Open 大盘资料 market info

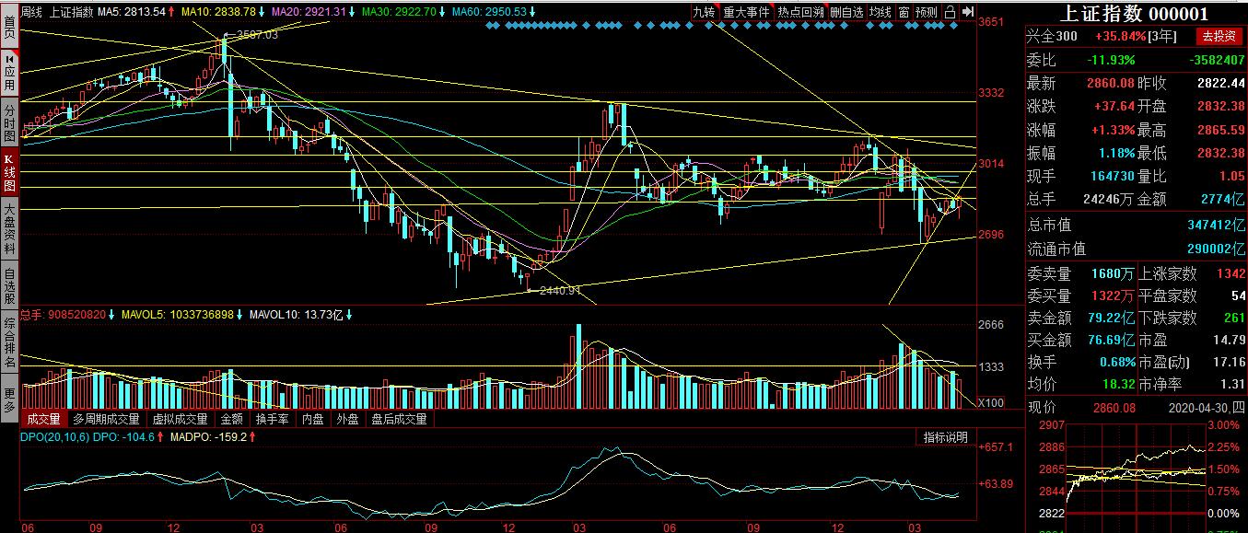tap(9, 228)
